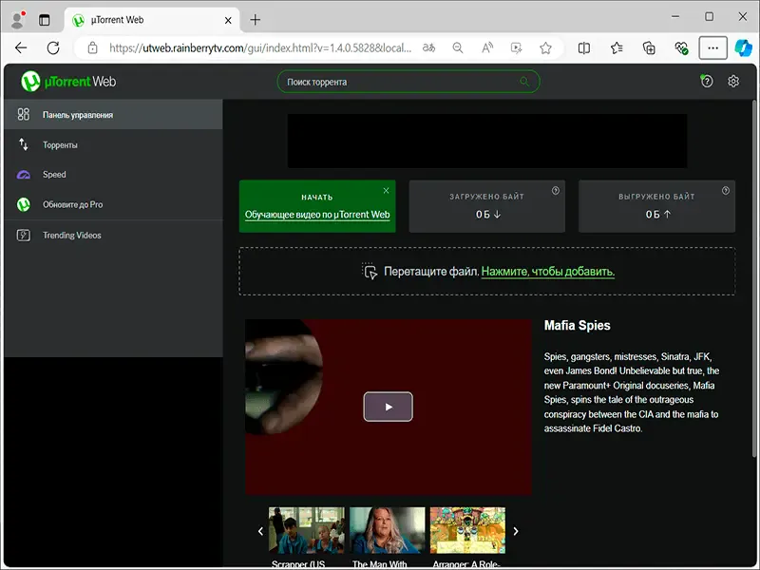The width and height of the screenshot is (760, 570).
Task: Click the Mafia Spies title
Action: pyautogui.click(x=577, y=325)
